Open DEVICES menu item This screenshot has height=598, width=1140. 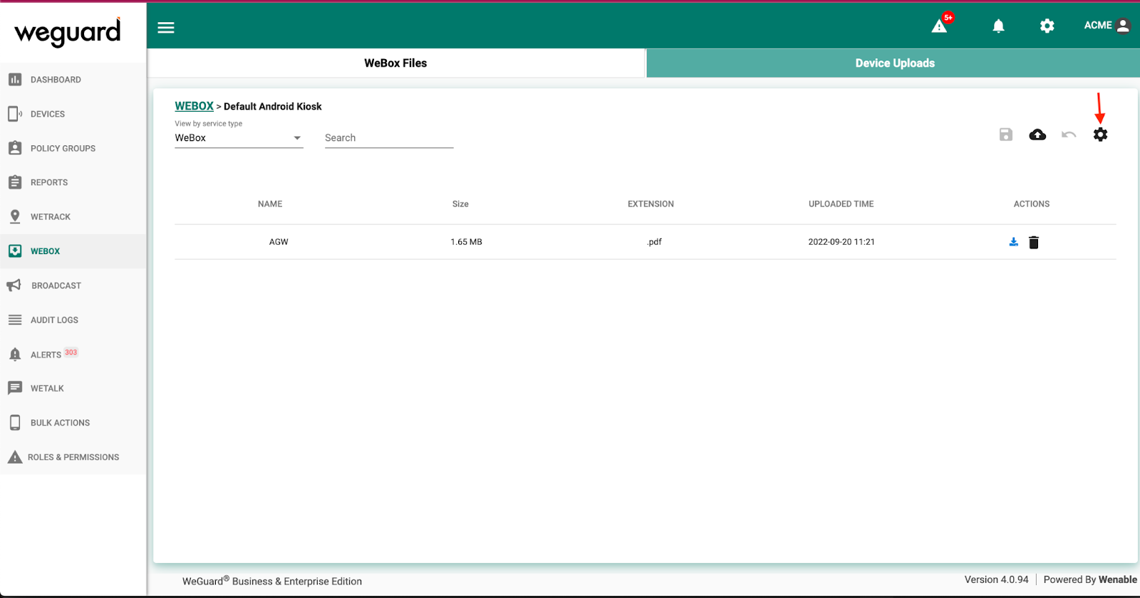pyautogui.click(x=48, y=114)
